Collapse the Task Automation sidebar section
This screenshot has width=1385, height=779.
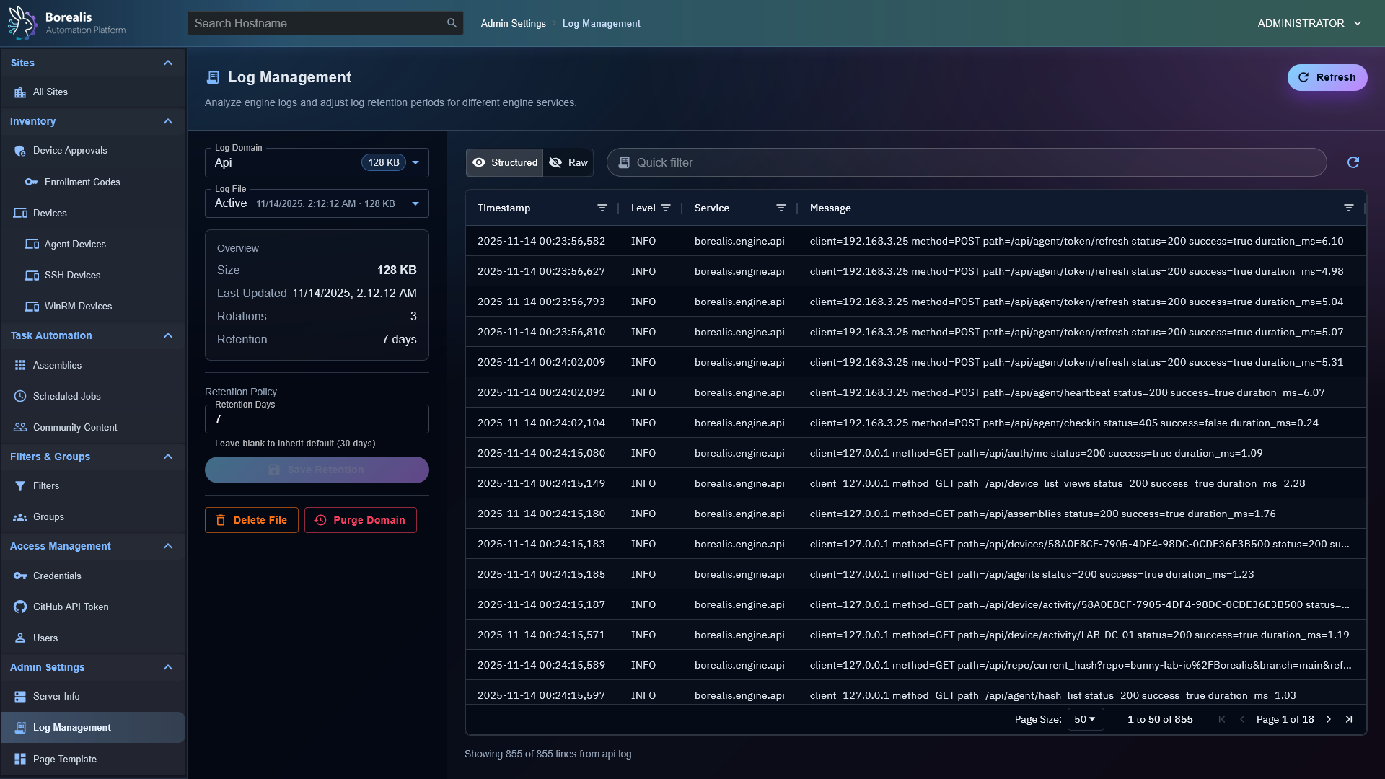[x=168, y=335]
